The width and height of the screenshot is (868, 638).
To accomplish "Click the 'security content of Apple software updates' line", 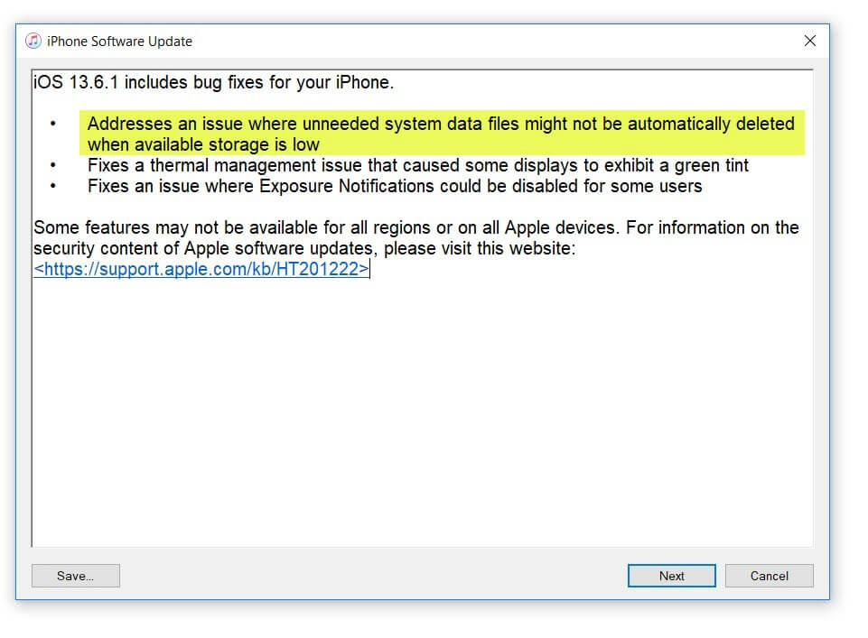I will tap(303, 248).
